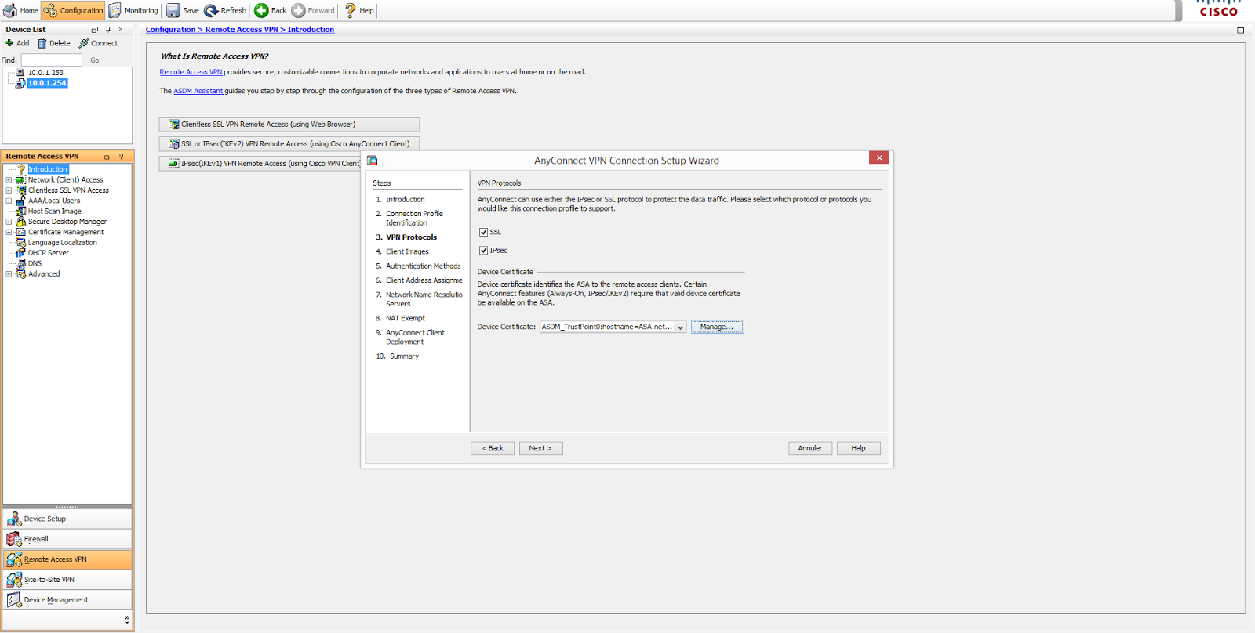Click the "Summary" step label

(404, 356)
